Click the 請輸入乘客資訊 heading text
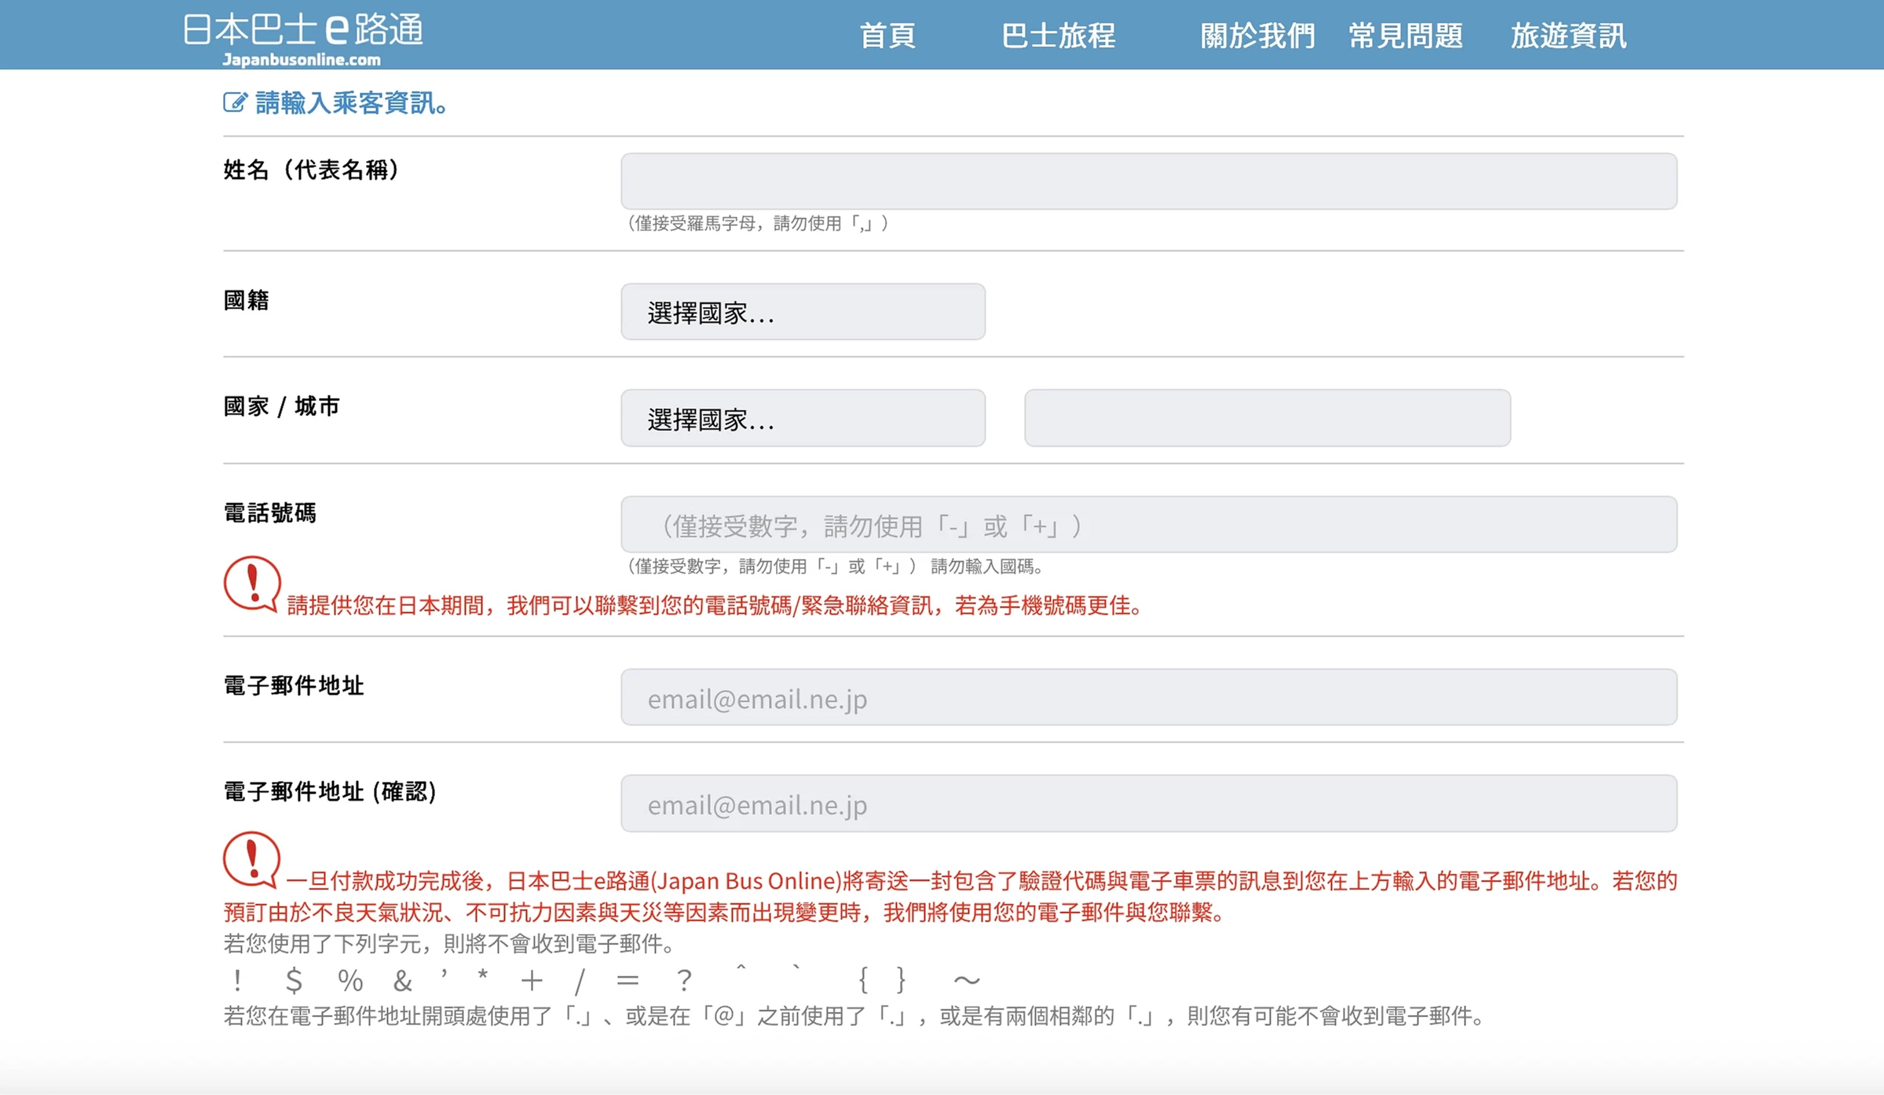 click(351, 103)
